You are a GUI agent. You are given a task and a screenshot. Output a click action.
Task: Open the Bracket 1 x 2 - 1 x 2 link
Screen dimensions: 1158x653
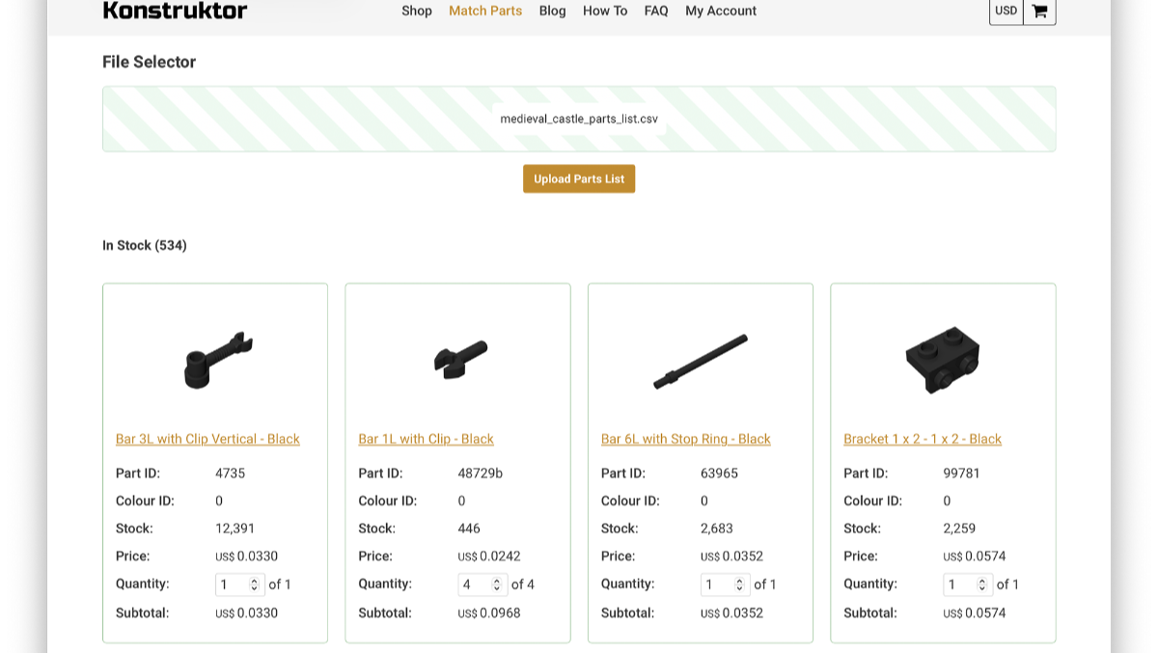pyautogui.click(x=923, y=439)
